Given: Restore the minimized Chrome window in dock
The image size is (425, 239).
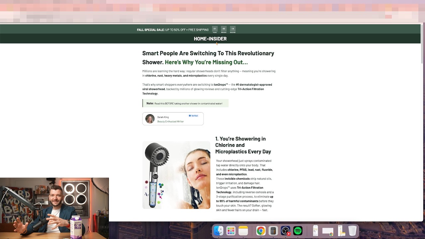Looking at the screenshot, I should 328,231.
